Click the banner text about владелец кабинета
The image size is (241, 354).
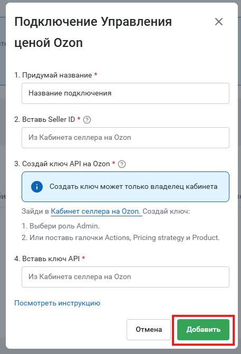coord(133,187)
